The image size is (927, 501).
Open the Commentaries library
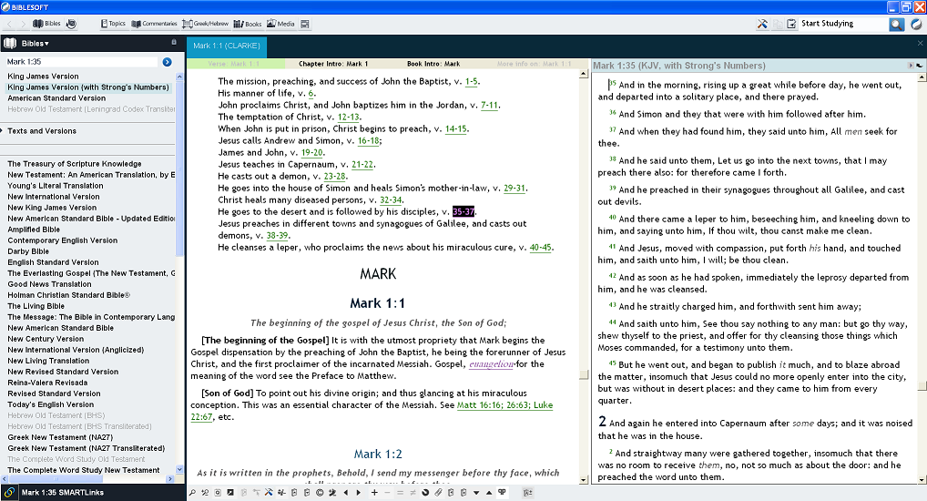tap(154, 24)
